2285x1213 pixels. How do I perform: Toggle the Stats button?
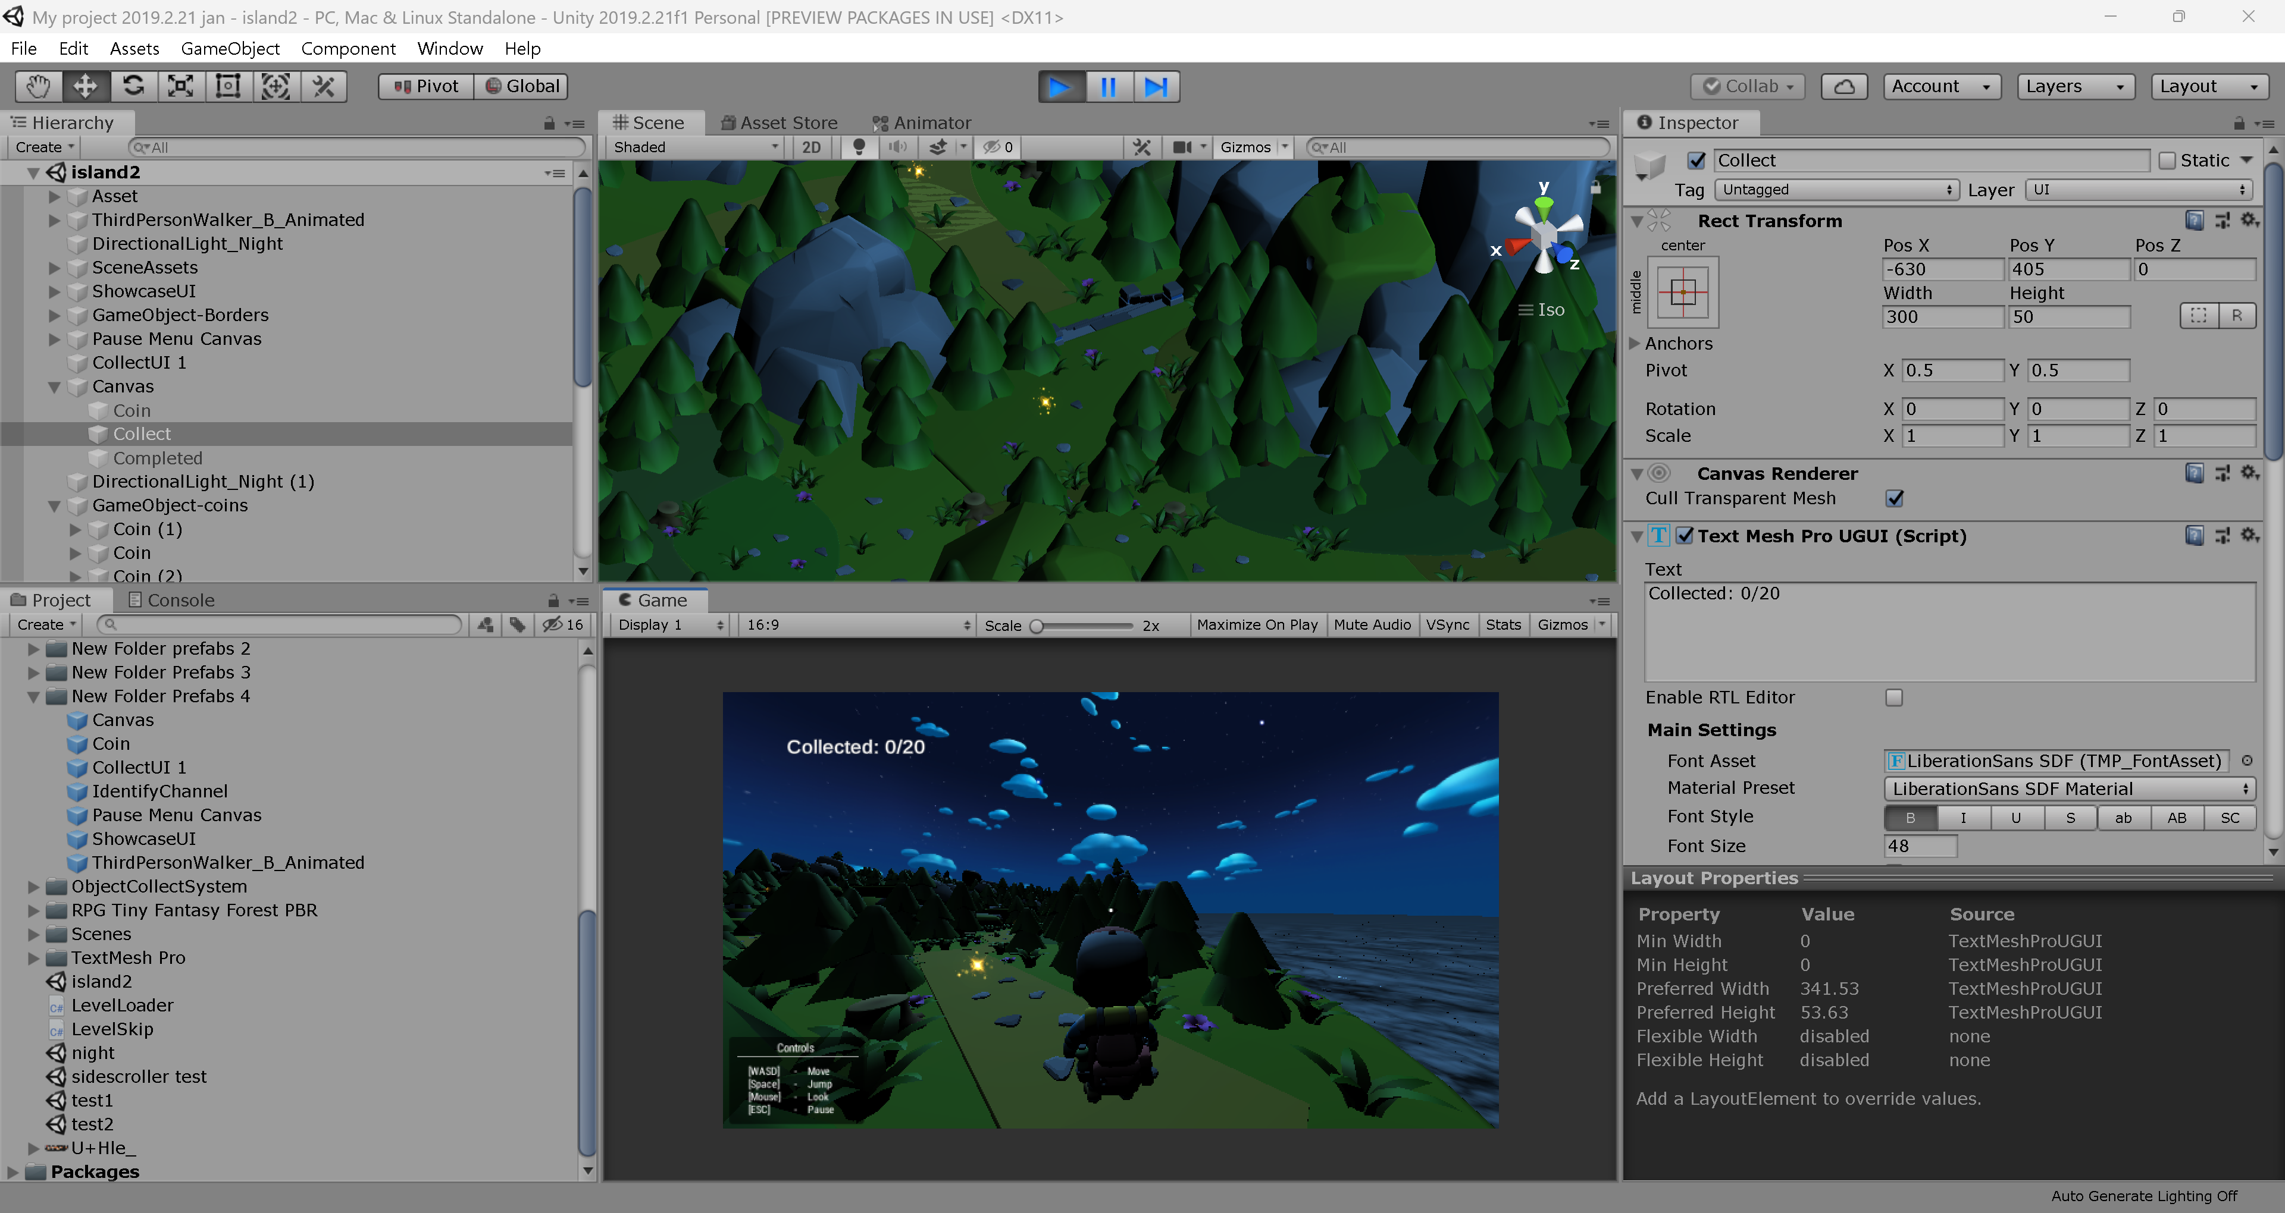pos(1503,624)
